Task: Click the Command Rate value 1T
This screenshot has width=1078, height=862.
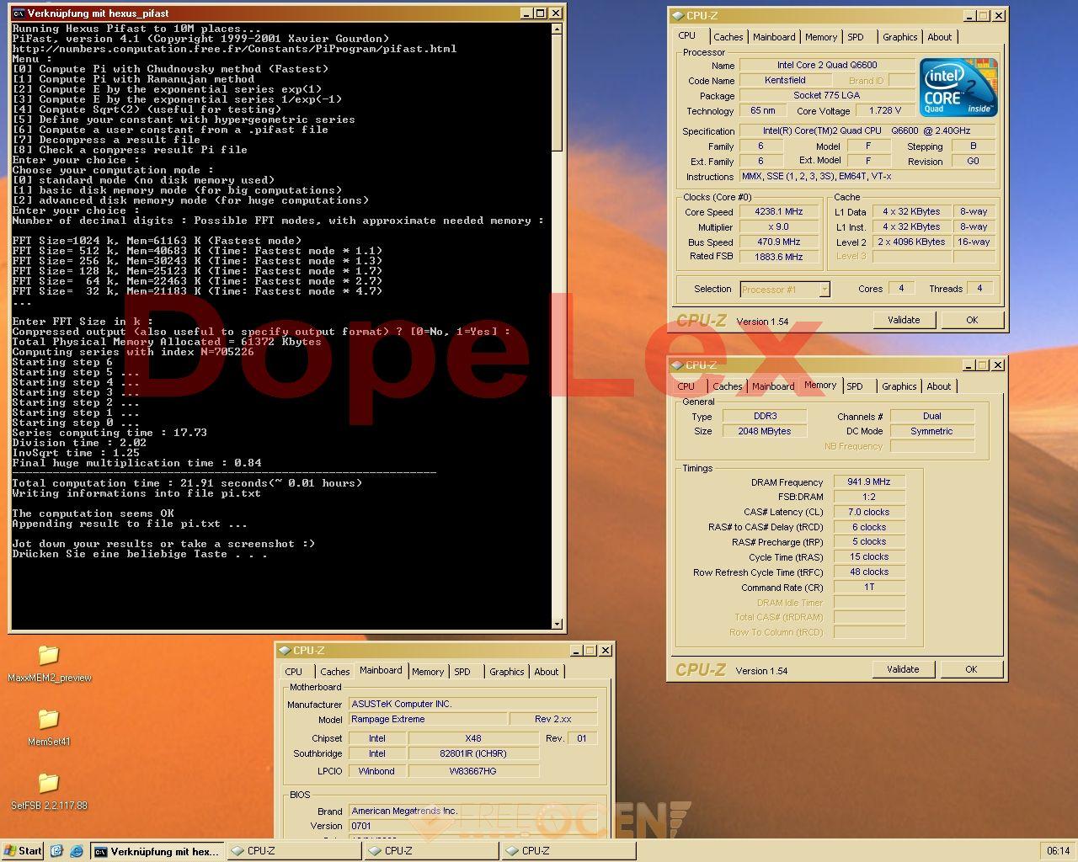Action: 869,587
